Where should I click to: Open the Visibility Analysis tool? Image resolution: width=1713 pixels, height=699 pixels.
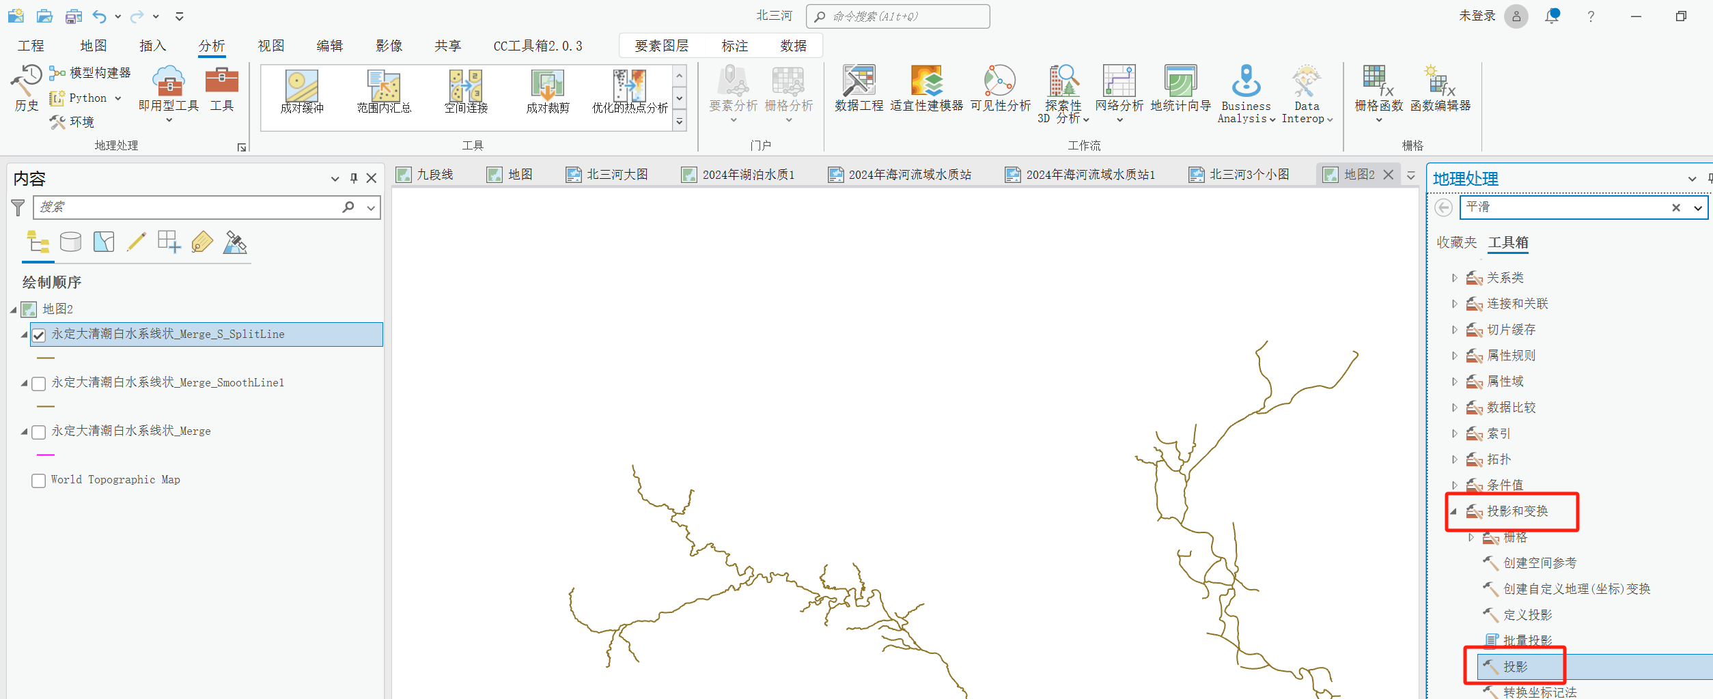pos(1000,89)
